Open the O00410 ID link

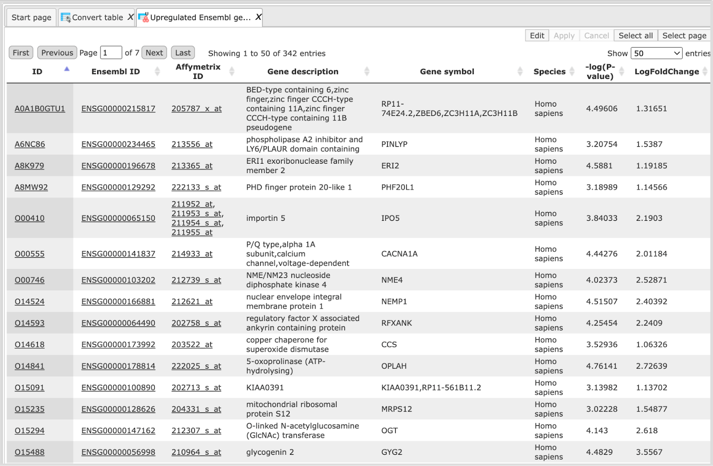click(x=29, y=218)
